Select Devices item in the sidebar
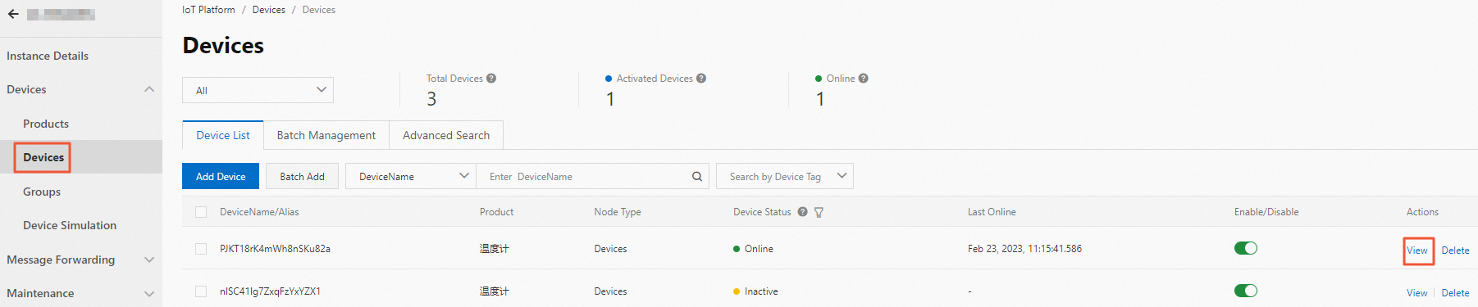 click(43, 157)
